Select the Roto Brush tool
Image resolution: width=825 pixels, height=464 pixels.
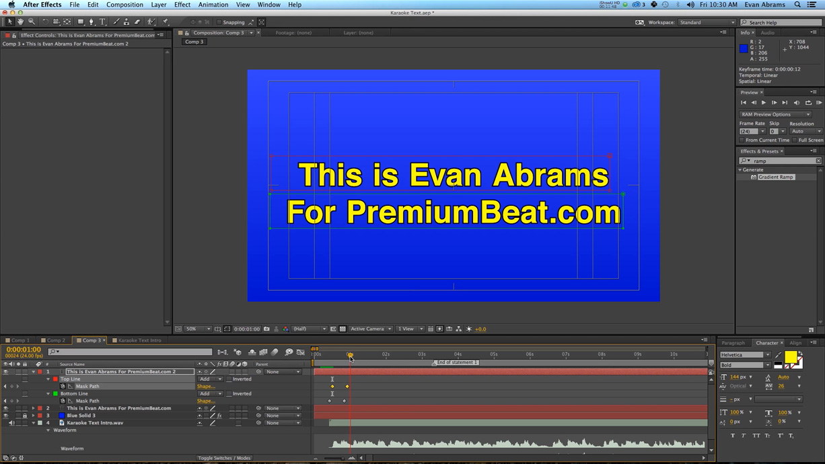(151, 22)
